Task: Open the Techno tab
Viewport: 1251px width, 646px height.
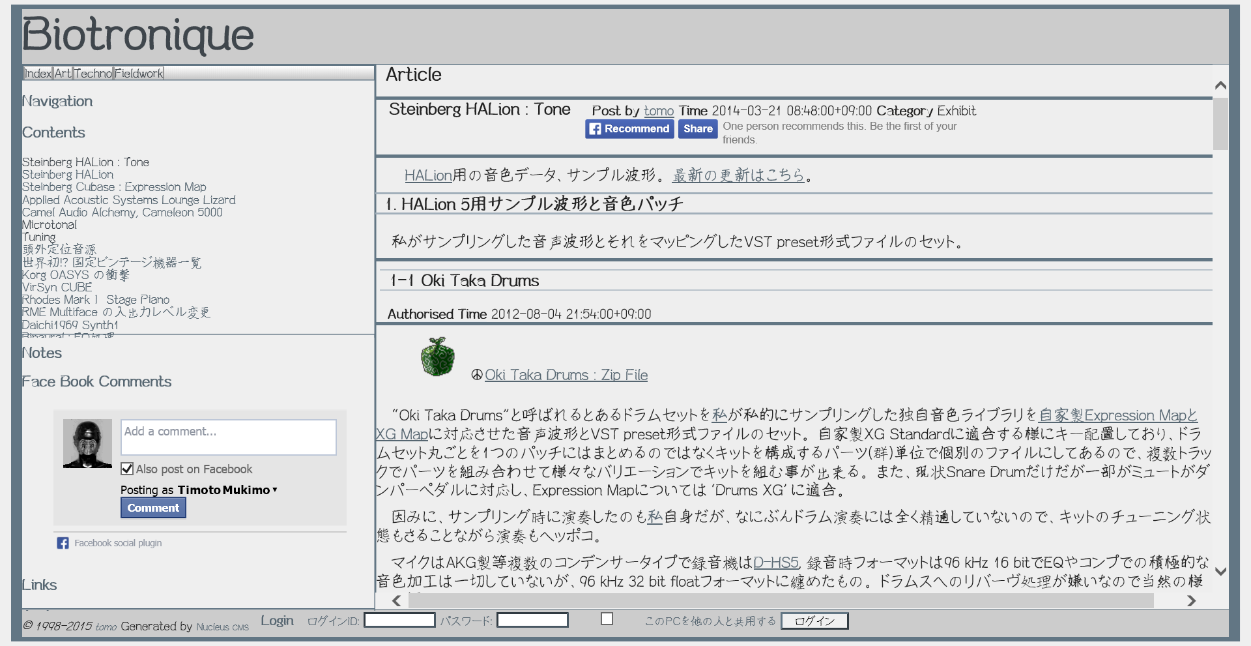Action: pos(93,73)
